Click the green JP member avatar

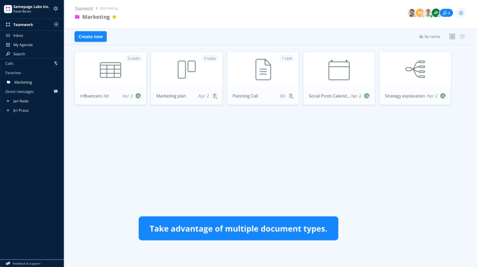(x=436, y=13)
